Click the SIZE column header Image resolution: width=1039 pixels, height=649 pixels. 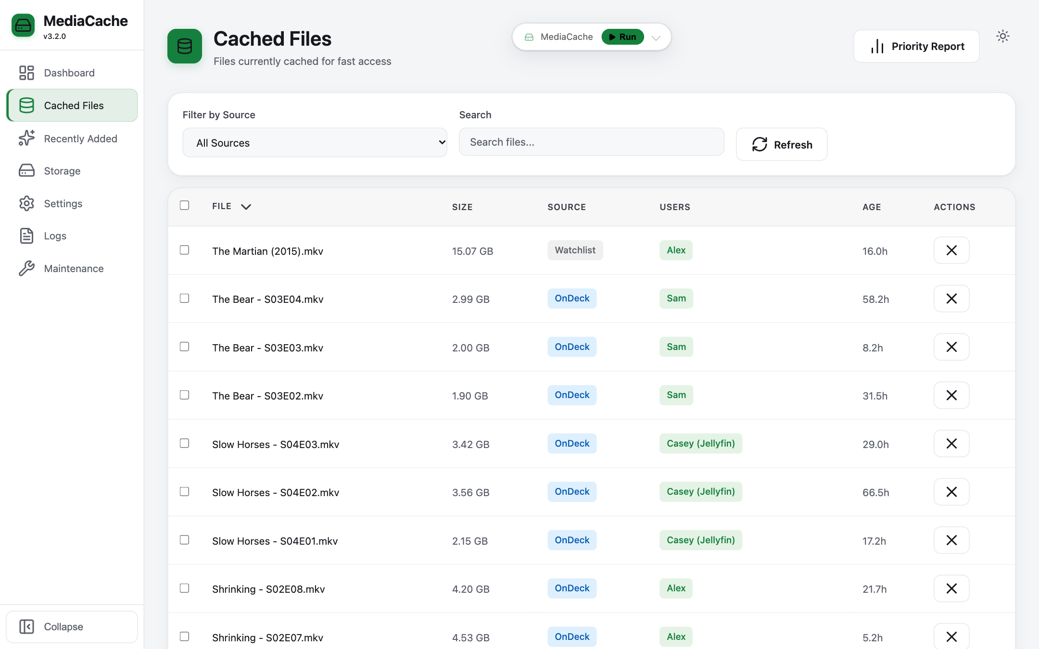click(x=462, y=207)
